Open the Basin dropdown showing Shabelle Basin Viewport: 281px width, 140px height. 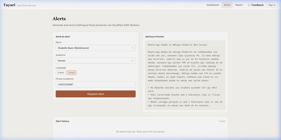96,48
